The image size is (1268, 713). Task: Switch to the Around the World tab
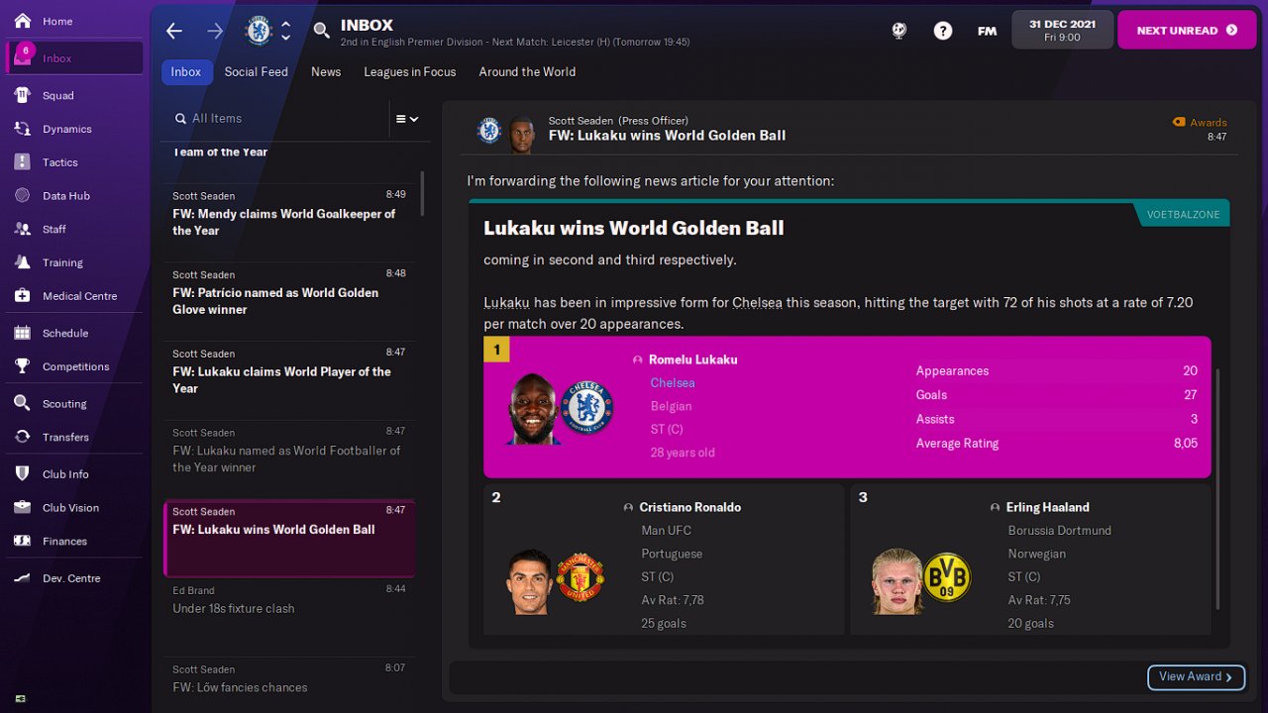click(527, 72)
